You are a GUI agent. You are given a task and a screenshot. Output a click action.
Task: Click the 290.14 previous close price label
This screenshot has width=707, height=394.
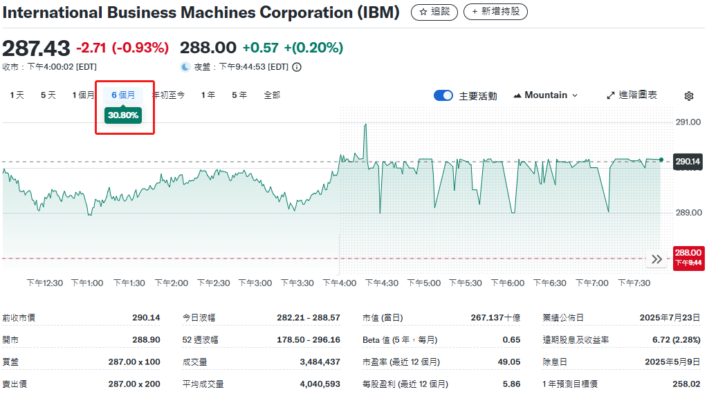[x=688, y=161]
